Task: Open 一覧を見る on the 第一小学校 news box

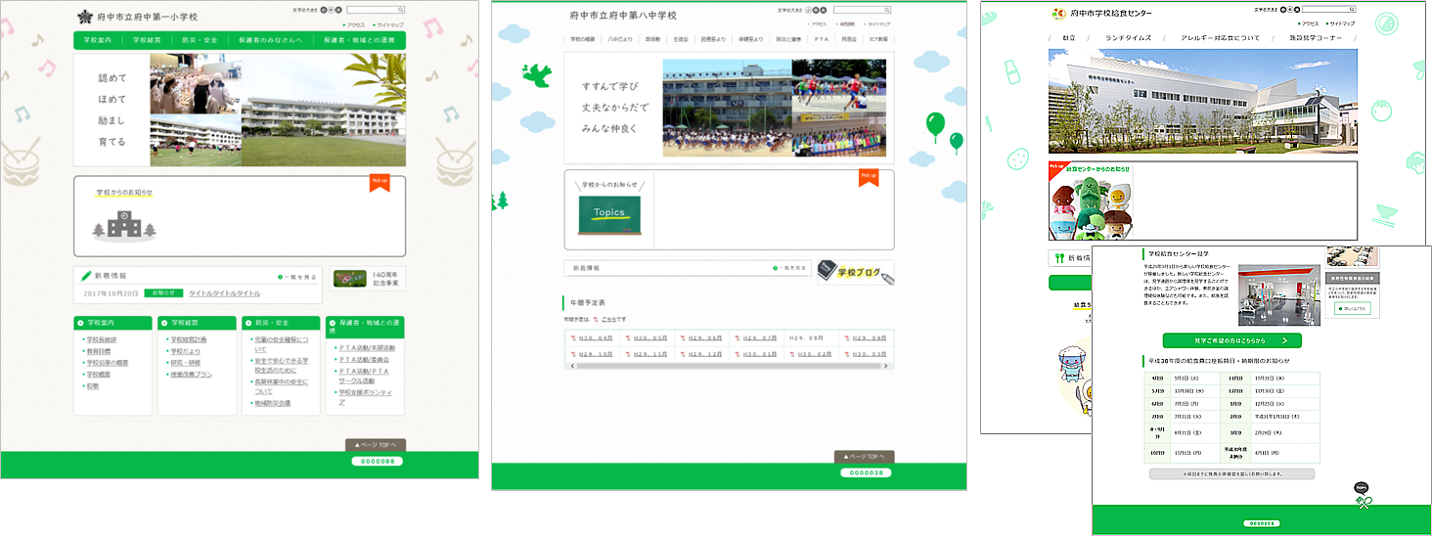Action: tap(297, 277)
